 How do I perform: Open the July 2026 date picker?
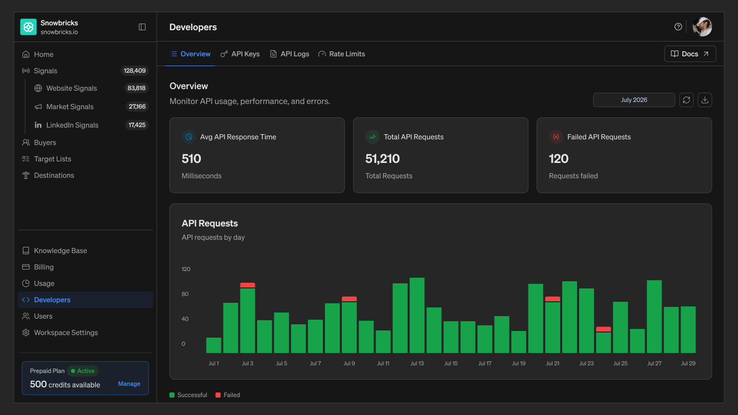point(634,100)
